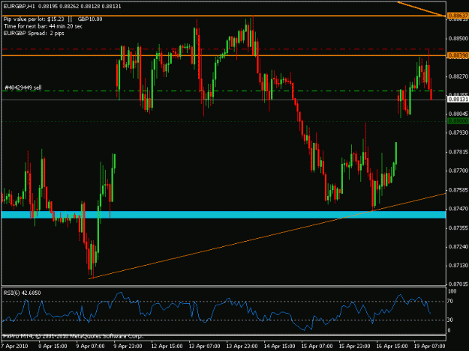Click the RSI scale value 70

[450, 302]
